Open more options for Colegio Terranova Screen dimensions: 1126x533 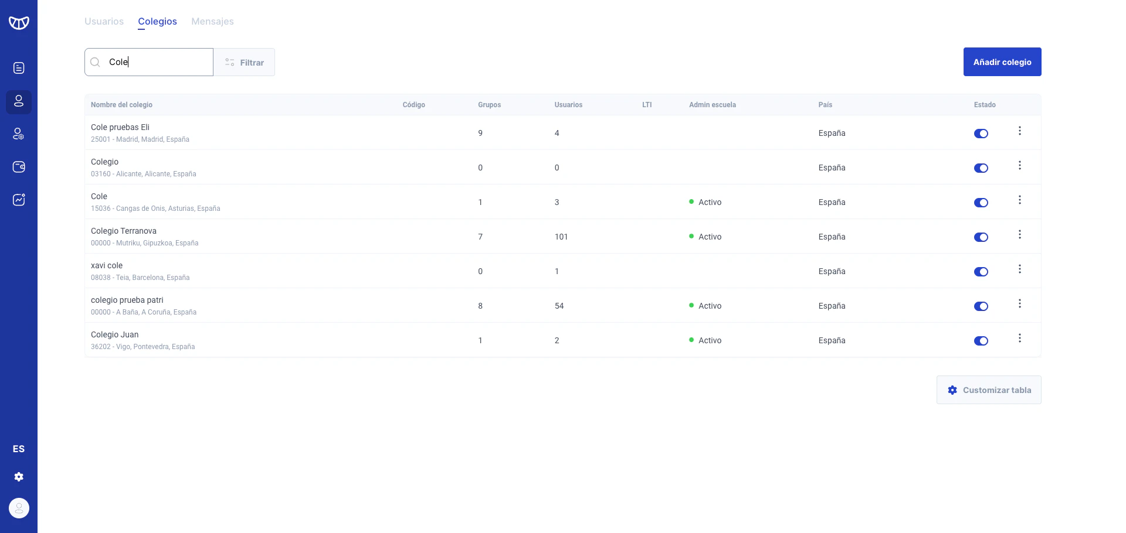point(1020,234)
